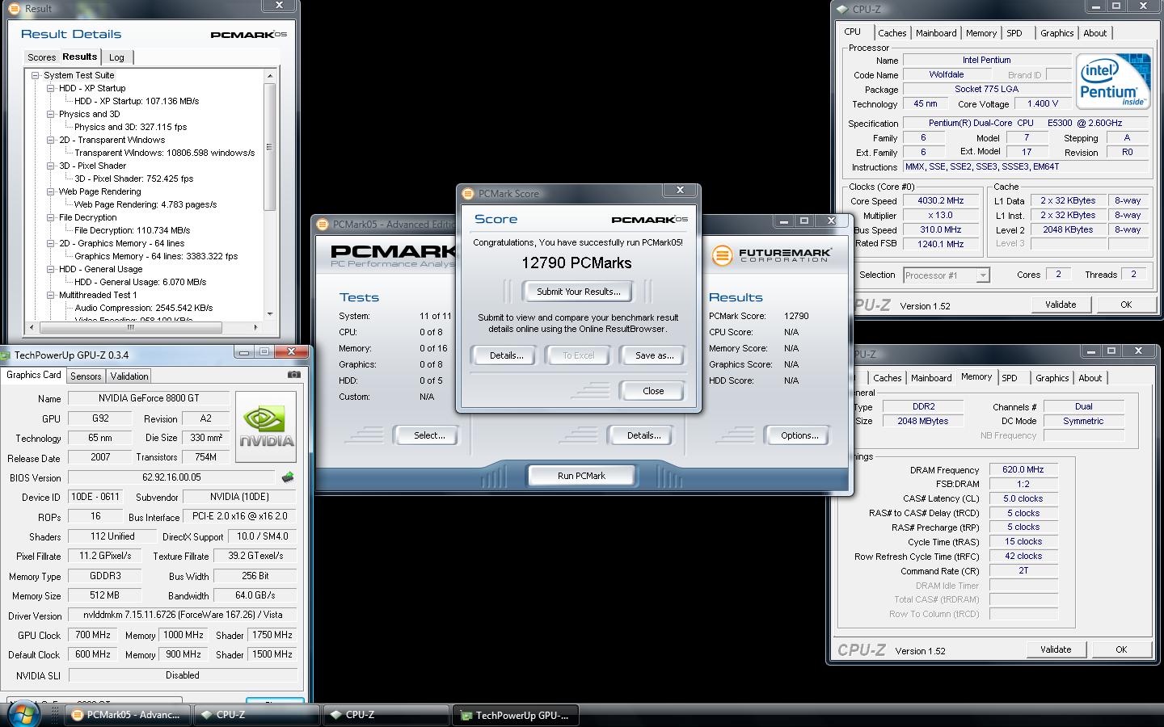Screen dimensions: 1164x727
Task: Click the Futuremark Corporation logo
Action: tap(771, 256)
